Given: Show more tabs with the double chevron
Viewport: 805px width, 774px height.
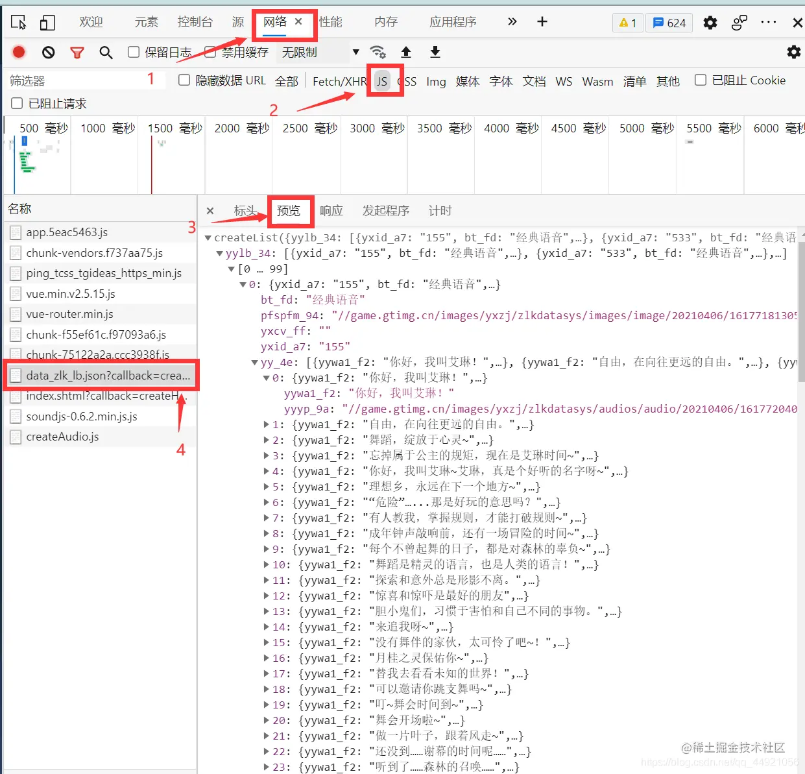Looking at the screenshot, I should (x=512, y=22).
